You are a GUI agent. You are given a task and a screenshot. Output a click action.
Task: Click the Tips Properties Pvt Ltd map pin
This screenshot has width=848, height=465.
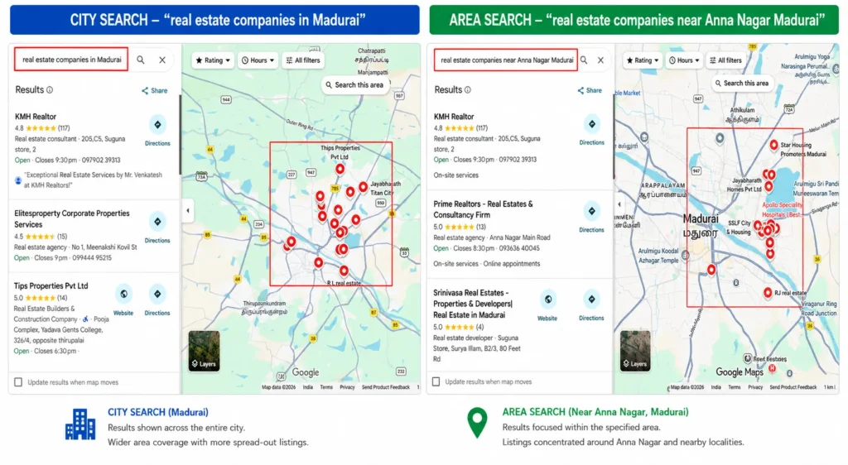tap(340, 169)
